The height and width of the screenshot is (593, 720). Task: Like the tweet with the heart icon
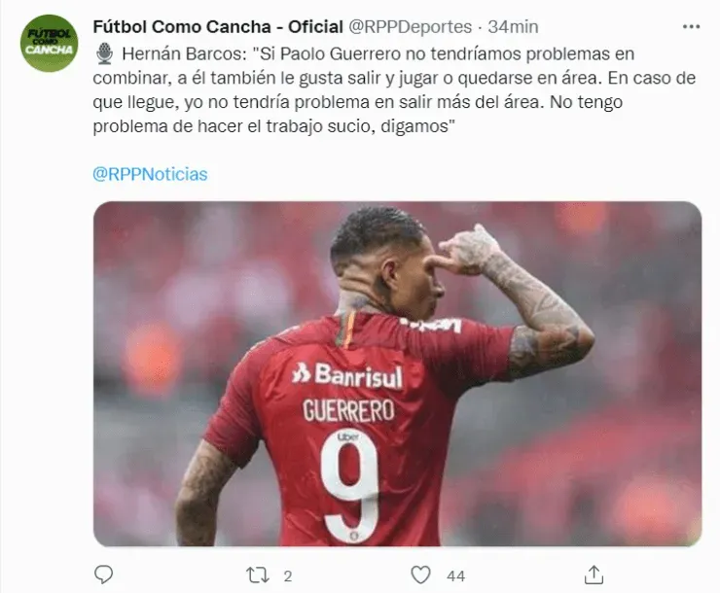pyautogui.click(x=420, y=575)
